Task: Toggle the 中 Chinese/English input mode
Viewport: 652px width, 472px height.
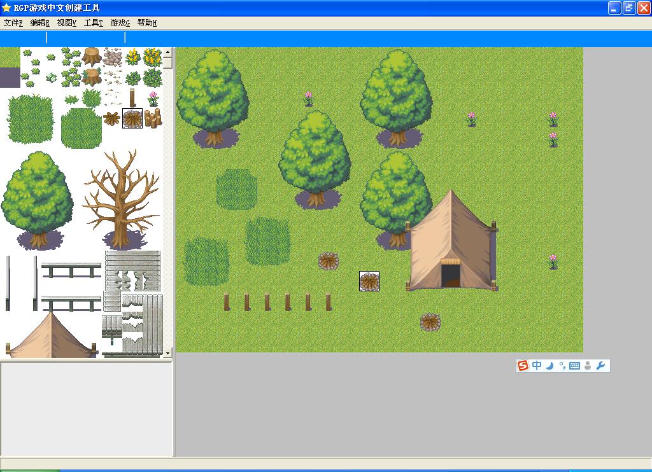Action: [537, 366]
